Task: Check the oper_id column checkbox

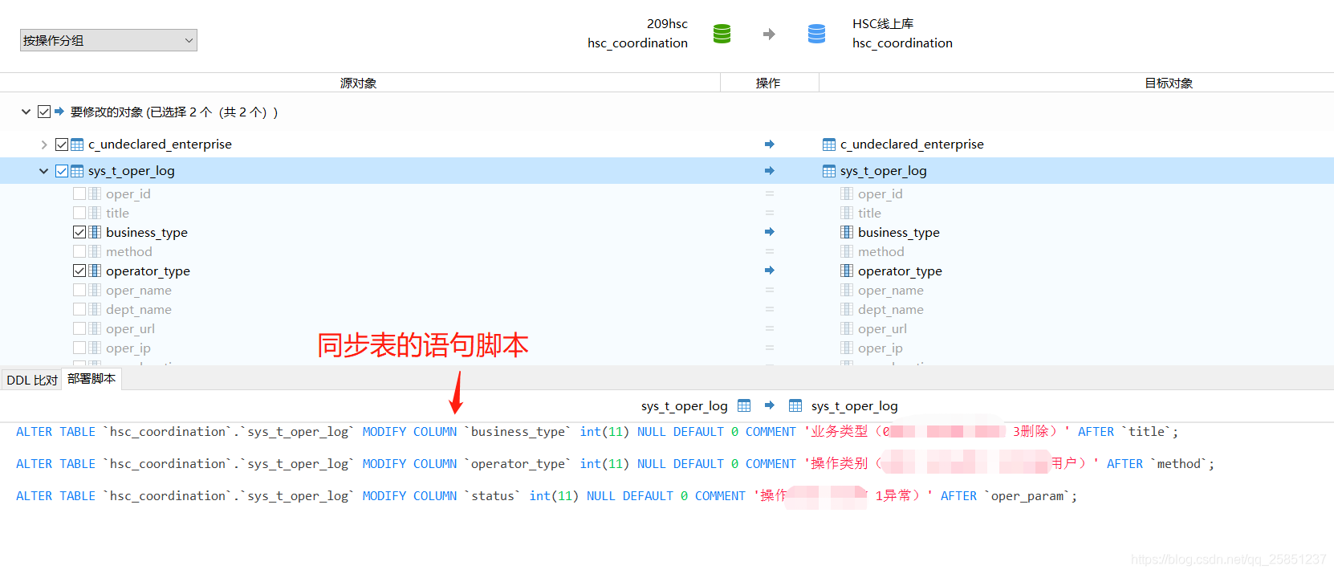Action: pos(79,193)
